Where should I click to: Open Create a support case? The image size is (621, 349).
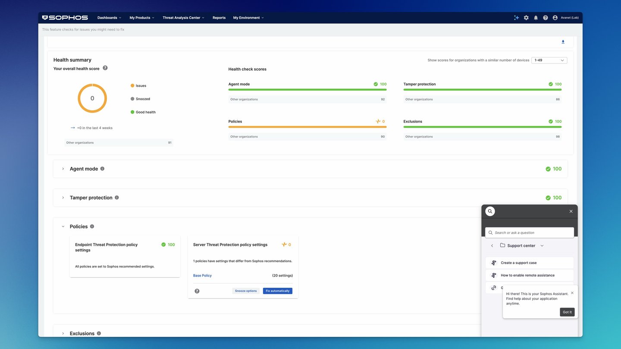pos(530,263)
